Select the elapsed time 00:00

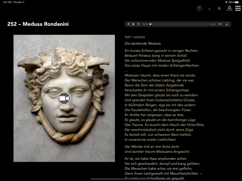[146, 24]
